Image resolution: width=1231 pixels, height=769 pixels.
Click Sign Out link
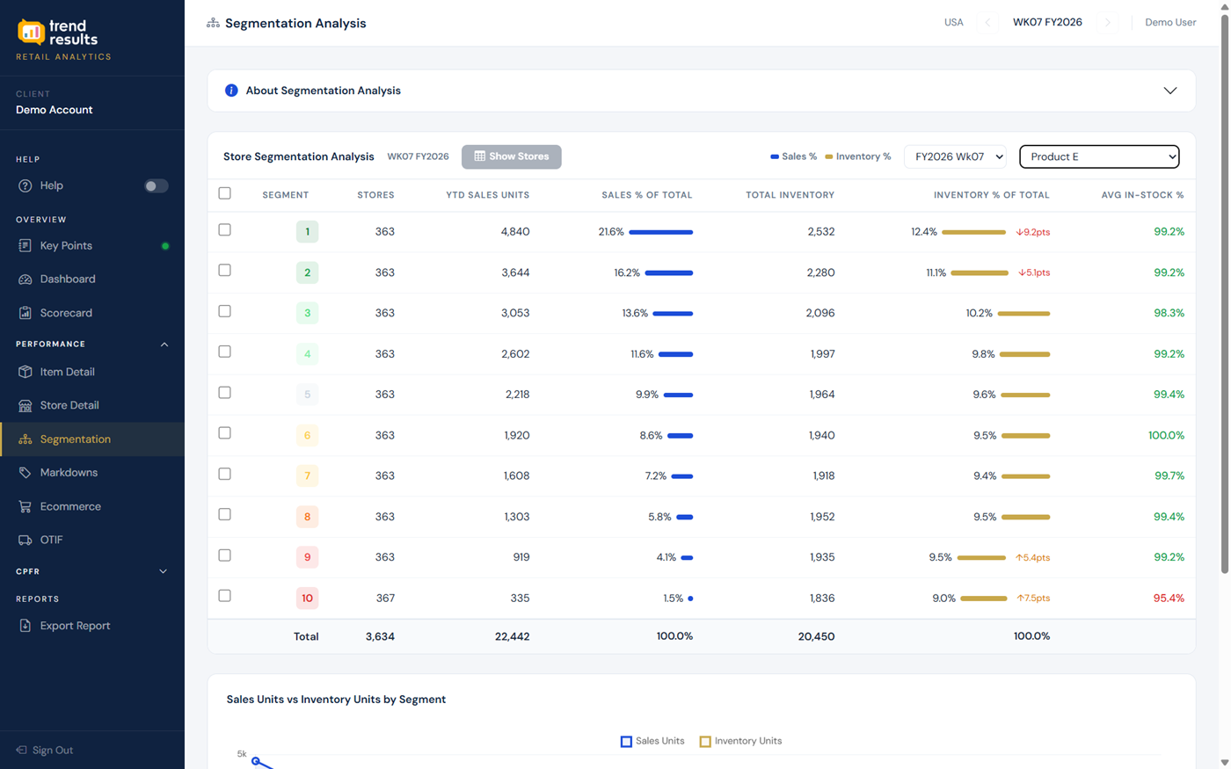(x=52, y=750)
